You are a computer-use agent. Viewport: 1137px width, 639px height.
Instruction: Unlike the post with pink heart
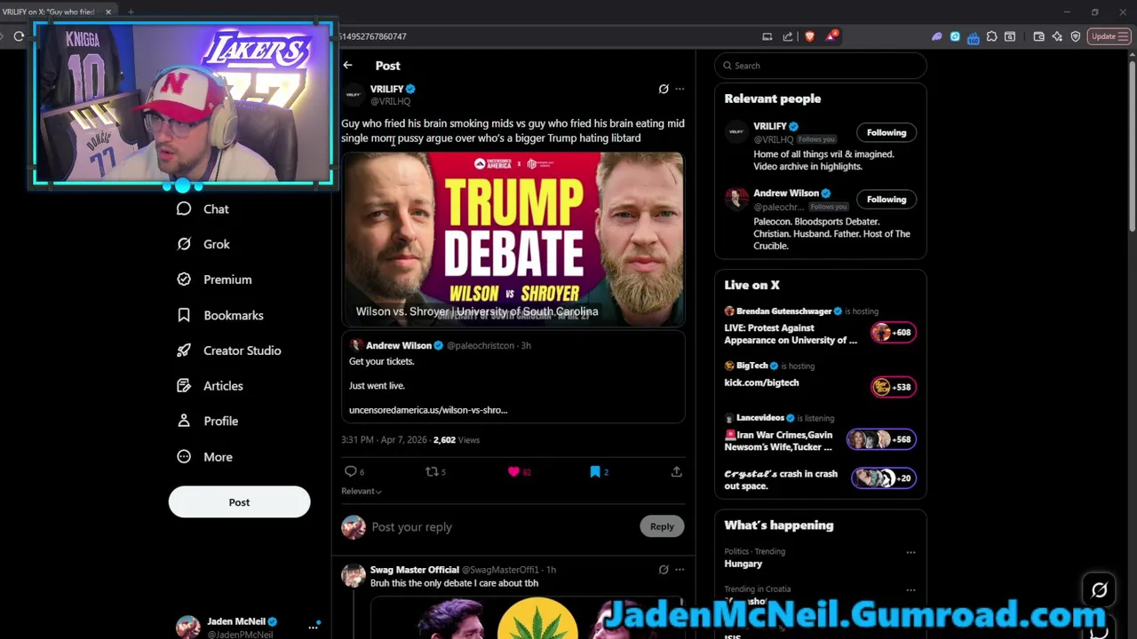pyautogui.click(x=513, y=471)
